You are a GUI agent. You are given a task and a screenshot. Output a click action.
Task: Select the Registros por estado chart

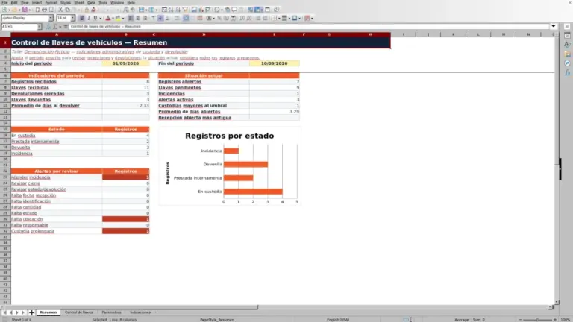230,166
